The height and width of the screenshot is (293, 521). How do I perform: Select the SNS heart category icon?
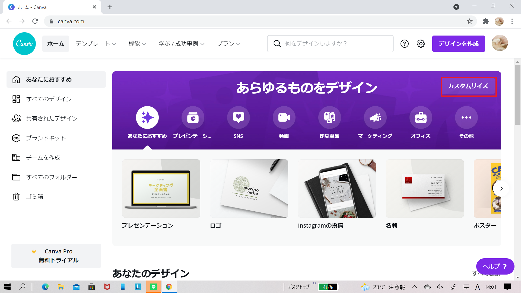click(239, 117)
